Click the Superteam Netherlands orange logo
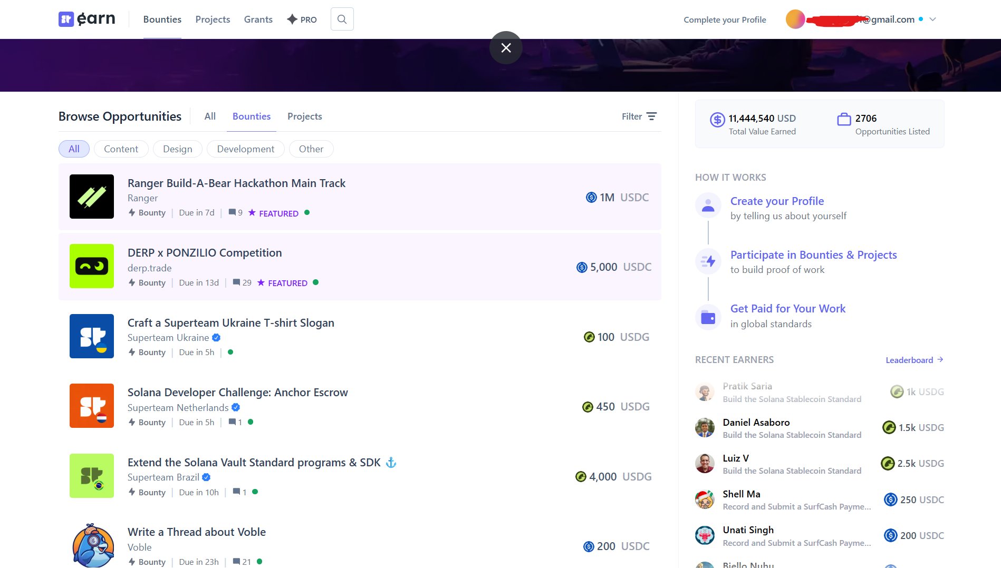Image resolution: width=1001 pixels, height=568 pixels. point(92,406)
